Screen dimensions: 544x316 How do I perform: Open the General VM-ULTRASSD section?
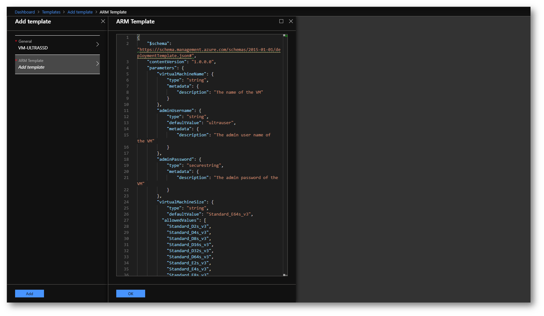pyautogui.click(x=57, y=45)
